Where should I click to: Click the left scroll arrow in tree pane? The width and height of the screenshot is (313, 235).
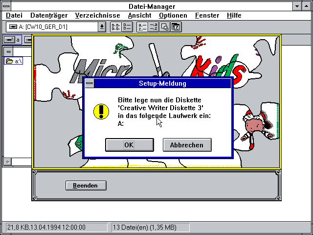(7, 161)
